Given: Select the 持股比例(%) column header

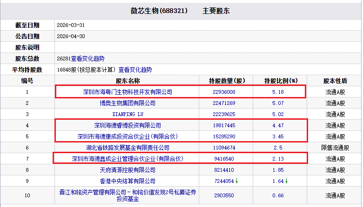Looking at the screenshot, I should 281,81.
